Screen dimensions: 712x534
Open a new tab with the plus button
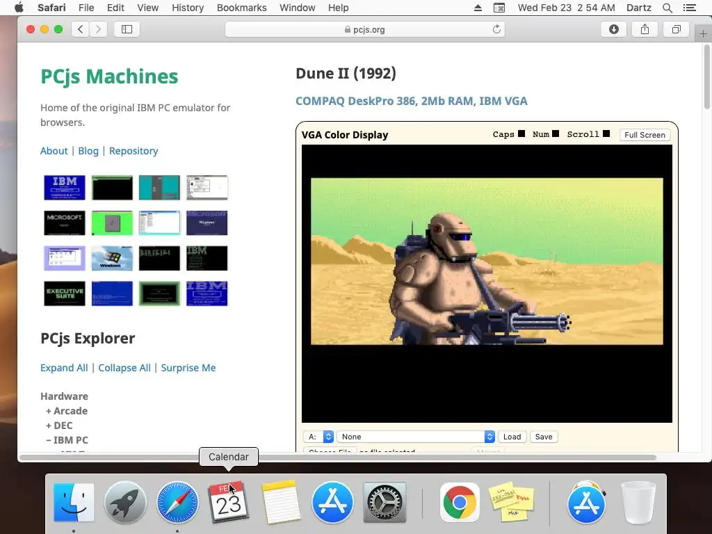point(703,34)
